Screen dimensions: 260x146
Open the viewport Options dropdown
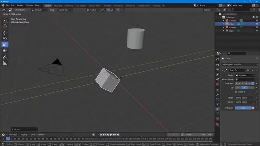(x=208, y=10)
